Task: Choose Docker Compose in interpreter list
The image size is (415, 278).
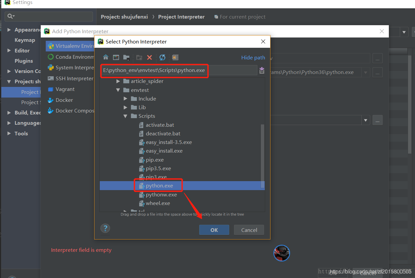Action: 71,110
